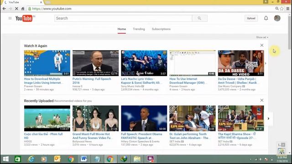Show more Watch It Again videos

pos(266,63)
